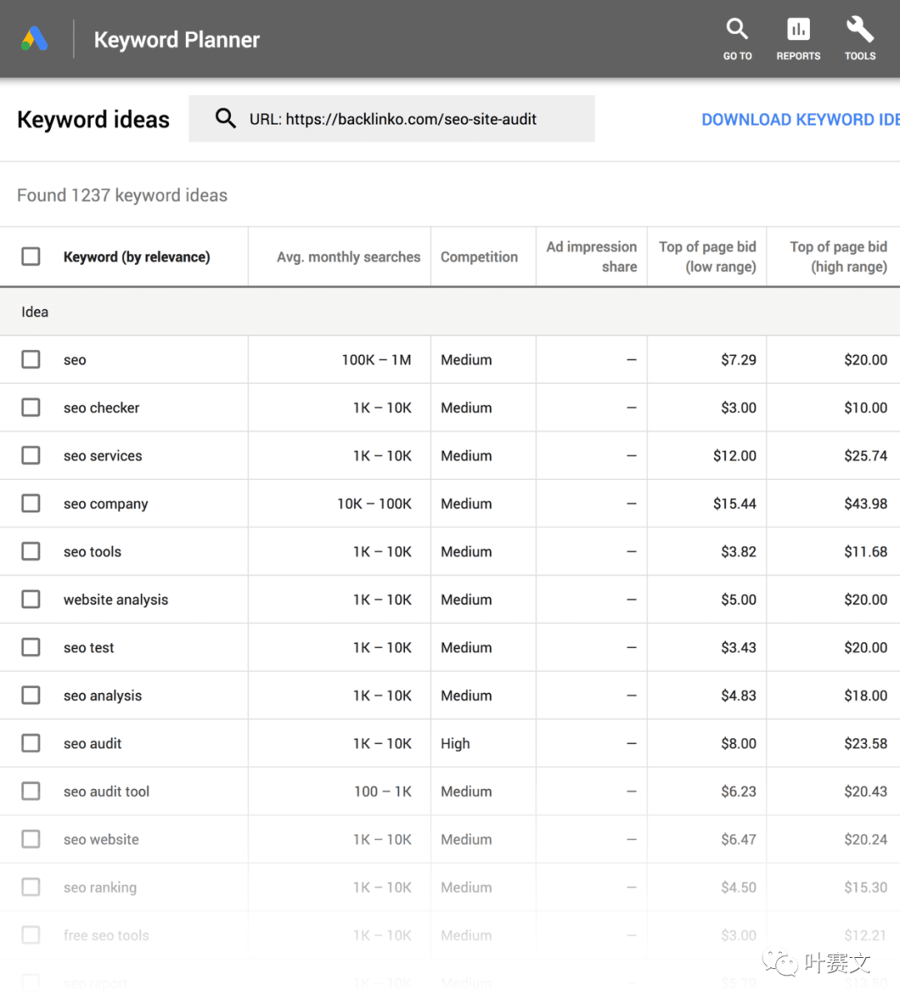Check the box for 'seo audit tool'

coord(31,791)
